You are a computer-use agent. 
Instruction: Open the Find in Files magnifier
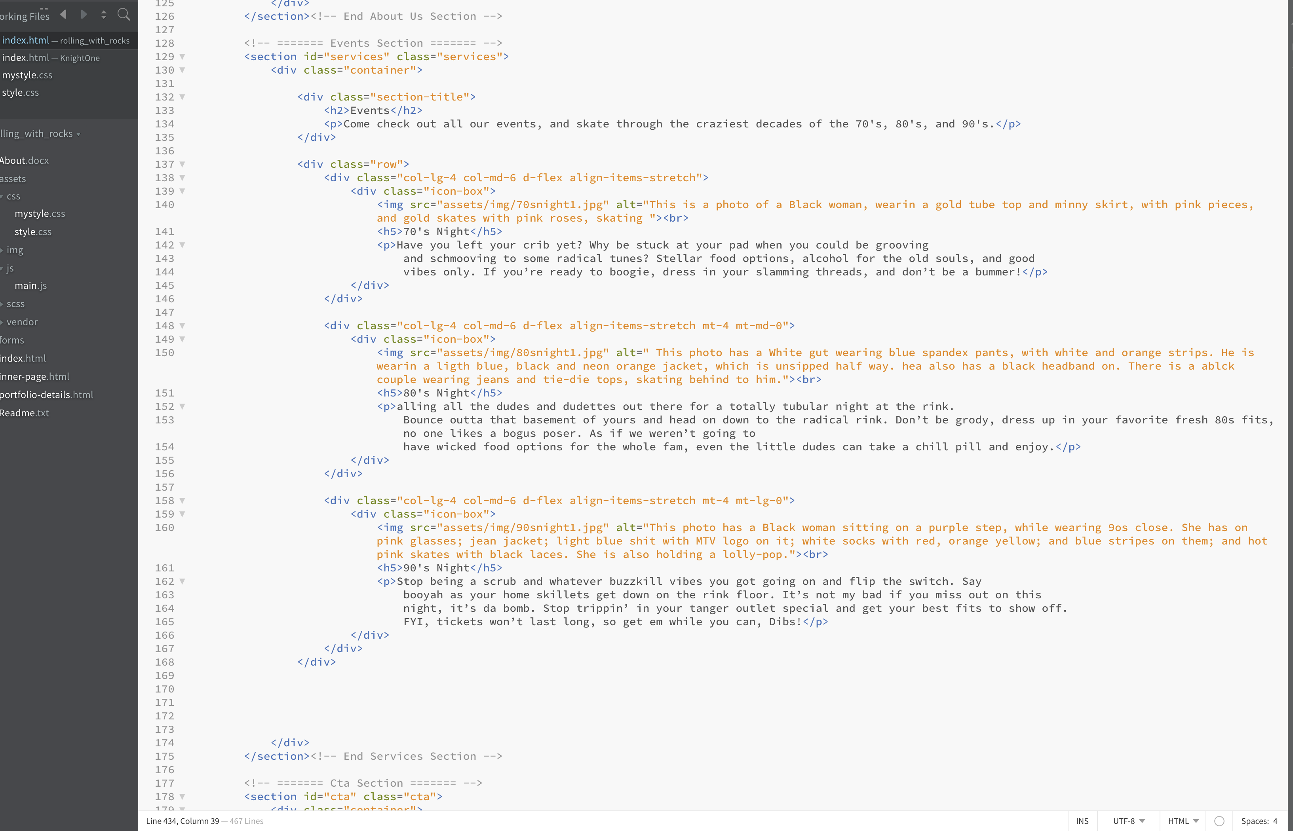coord(124,15)
